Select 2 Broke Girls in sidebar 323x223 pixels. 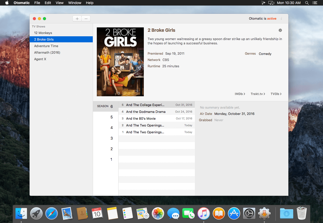[61, 39]
